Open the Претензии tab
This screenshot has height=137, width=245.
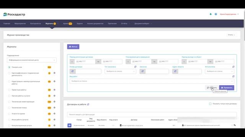(112, 24)
